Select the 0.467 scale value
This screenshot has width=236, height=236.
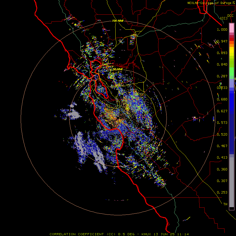click(x=222, y=146)
